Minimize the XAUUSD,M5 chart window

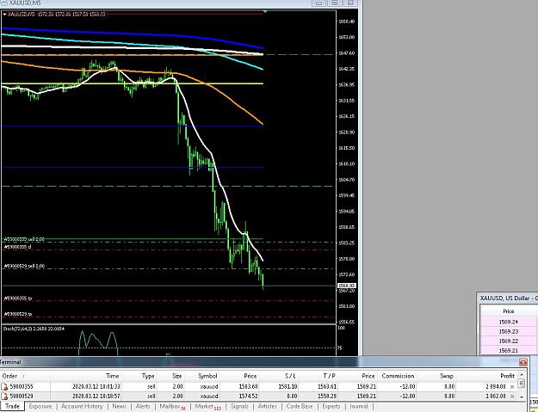click(318, 3)
